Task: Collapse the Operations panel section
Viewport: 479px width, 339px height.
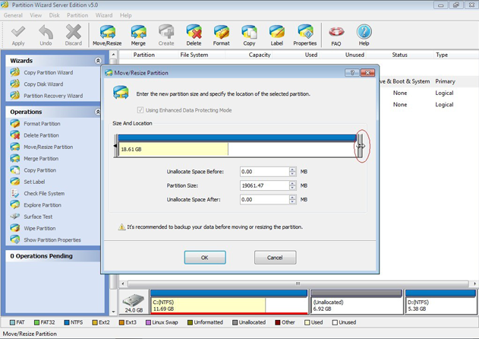Action: (98, 112)
